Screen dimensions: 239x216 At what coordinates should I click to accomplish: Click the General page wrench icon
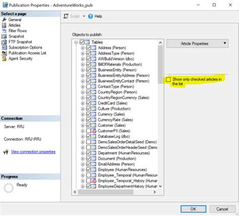point(4,20)
